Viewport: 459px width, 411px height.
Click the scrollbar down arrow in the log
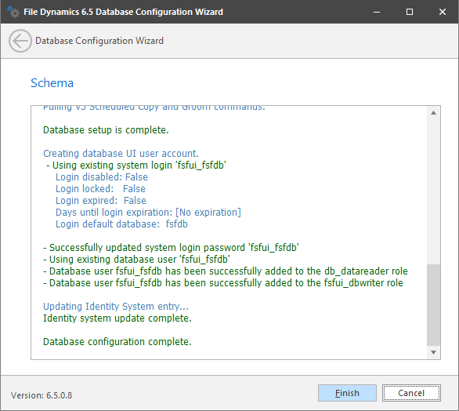tap(433, 352)
